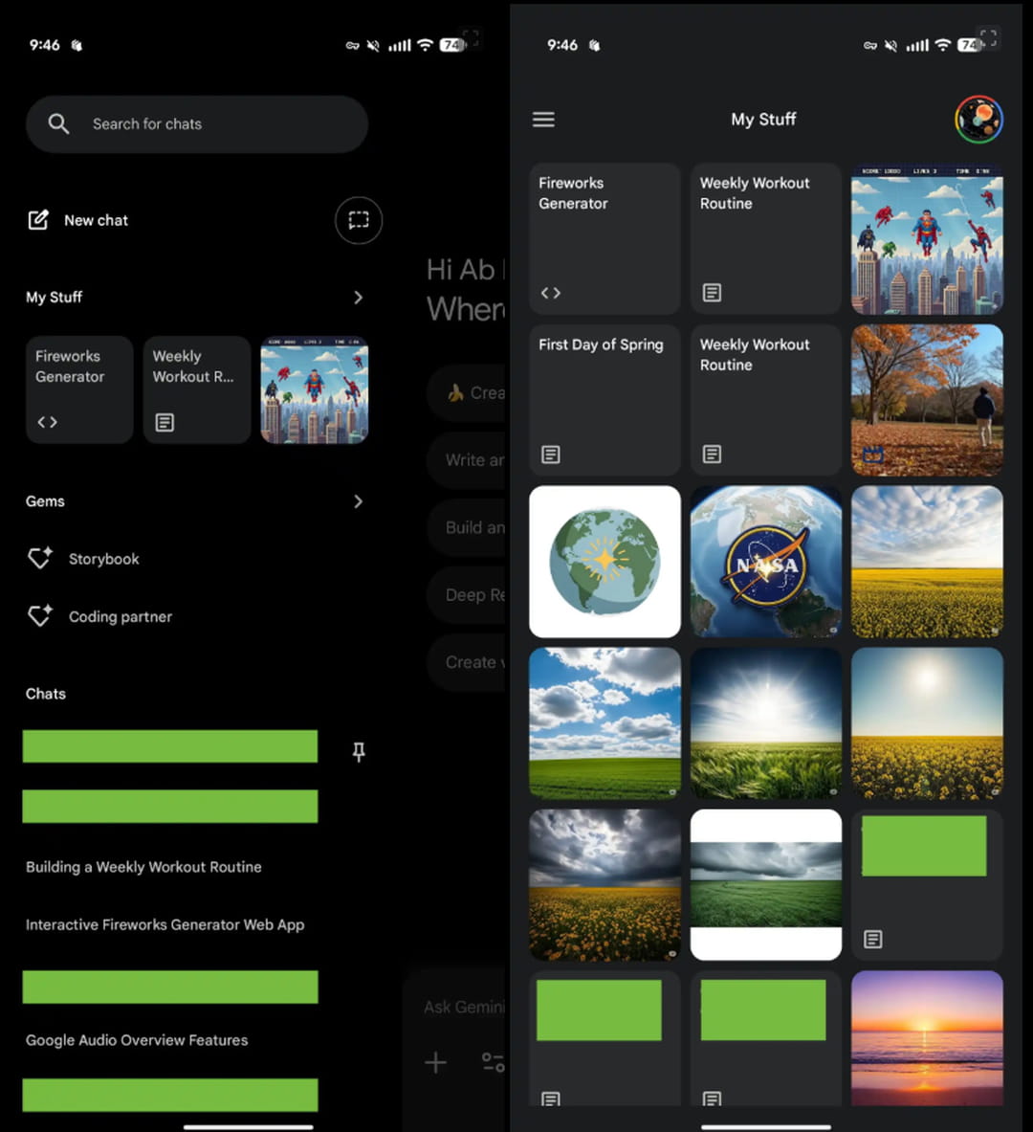This screenshot has width=1033, height=1132.
Task: Tap the Storybook gem icon
Action: tap(40, 559)
